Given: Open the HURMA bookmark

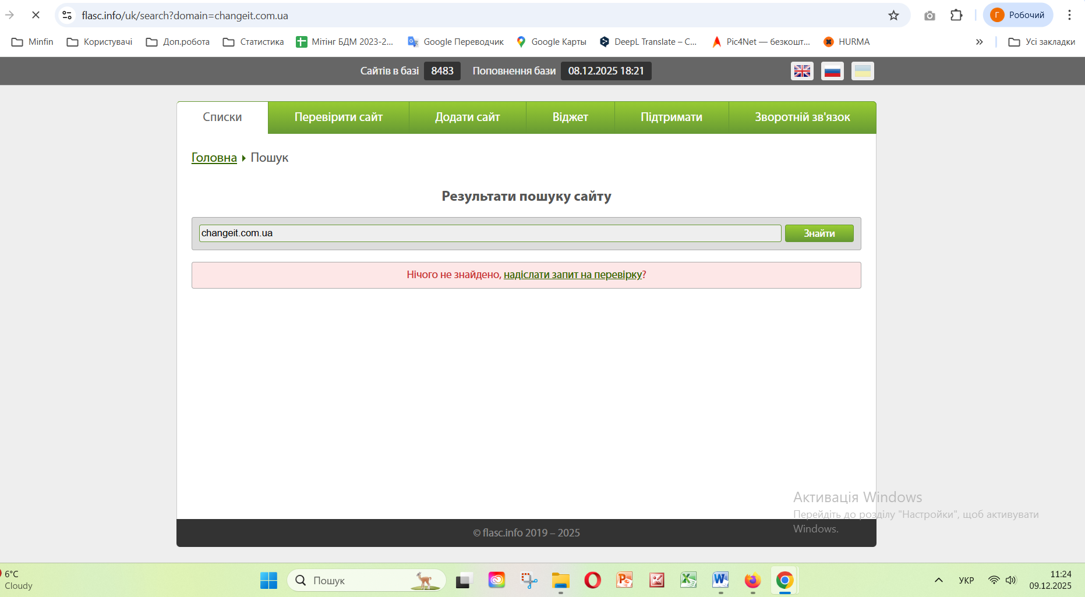Looking at the screenshot, I should [847, 42].
